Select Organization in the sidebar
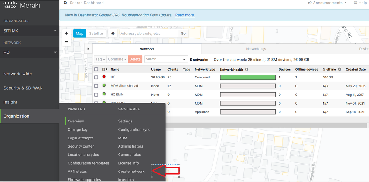This screenshot has width=369, height=182. point(30,116)
